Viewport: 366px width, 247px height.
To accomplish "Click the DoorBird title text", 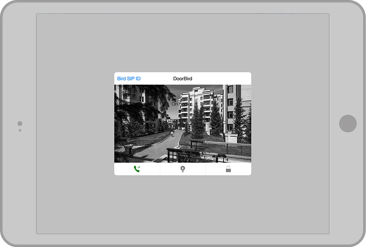I will coord(183,79).
